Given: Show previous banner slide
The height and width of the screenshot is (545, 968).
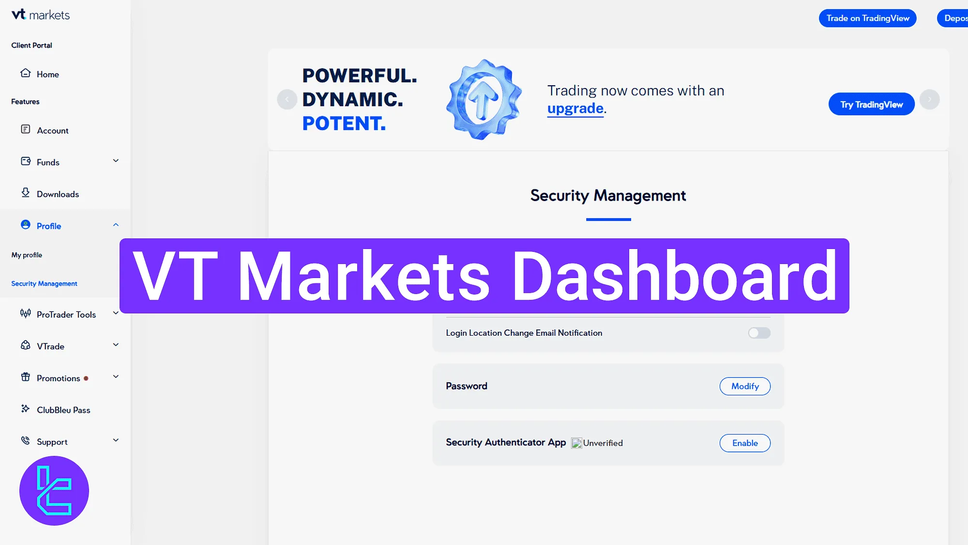Looking at the screenshot, I should pos(287,99).
